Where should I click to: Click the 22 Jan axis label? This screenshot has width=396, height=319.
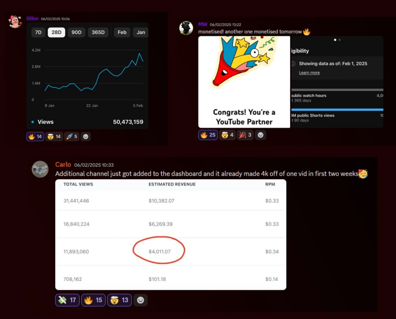[92, 105]
